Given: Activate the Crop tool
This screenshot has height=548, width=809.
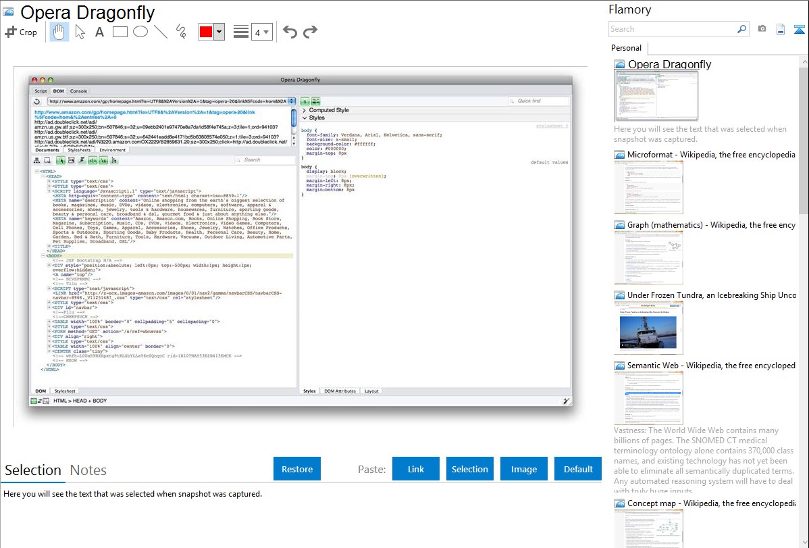Looking at the screenshot, I should 21,32.
